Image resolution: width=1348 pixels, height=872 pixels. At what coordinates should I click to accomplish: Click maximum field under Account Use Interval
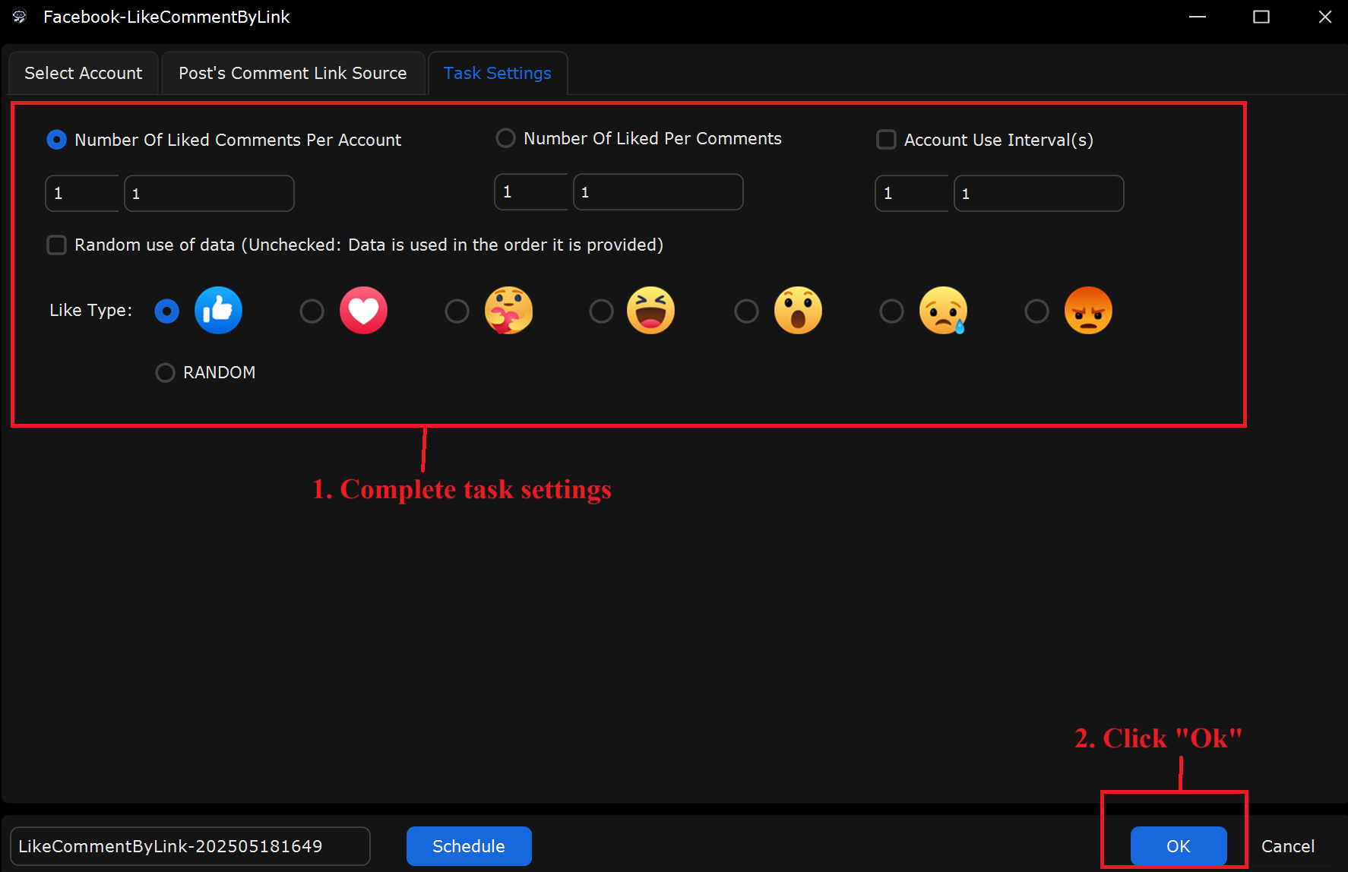[1039, 193]
